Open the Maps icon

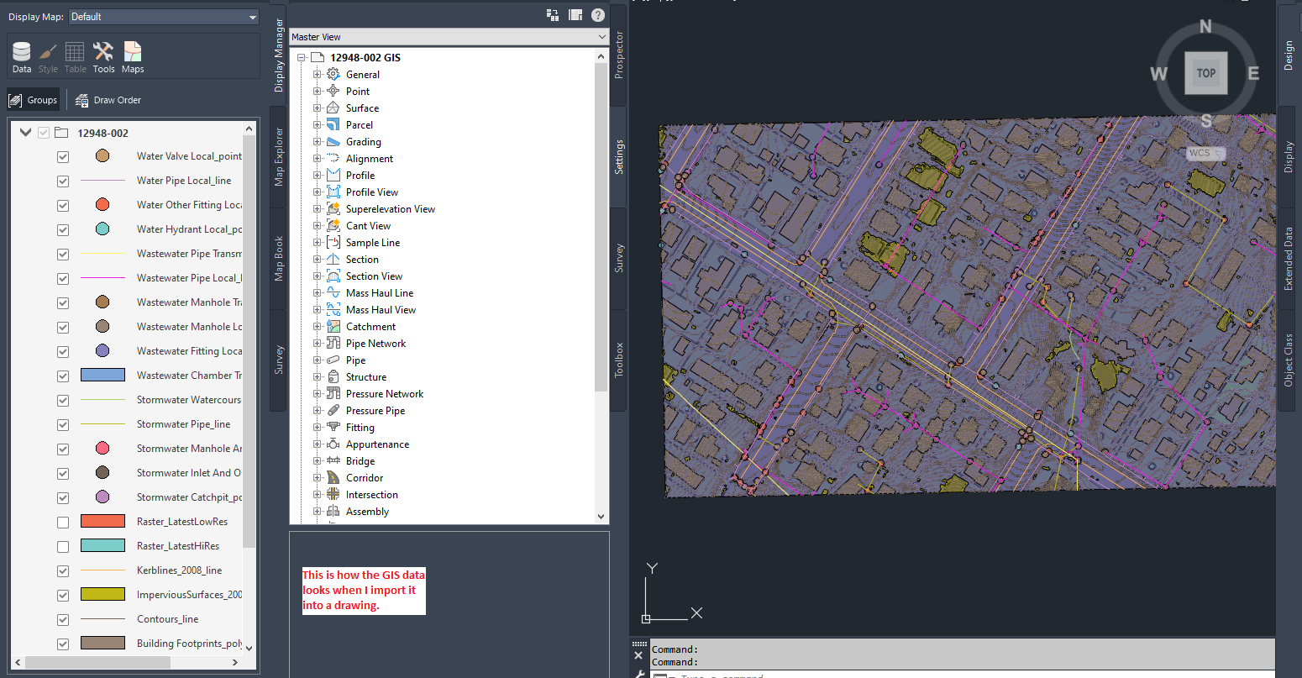coord(133,57)
